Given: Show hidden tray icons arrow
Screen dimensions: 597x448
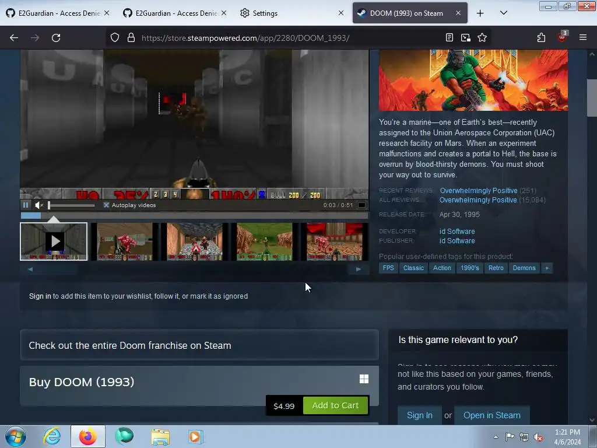Looking at the screenshot, I should pos(496,437).
